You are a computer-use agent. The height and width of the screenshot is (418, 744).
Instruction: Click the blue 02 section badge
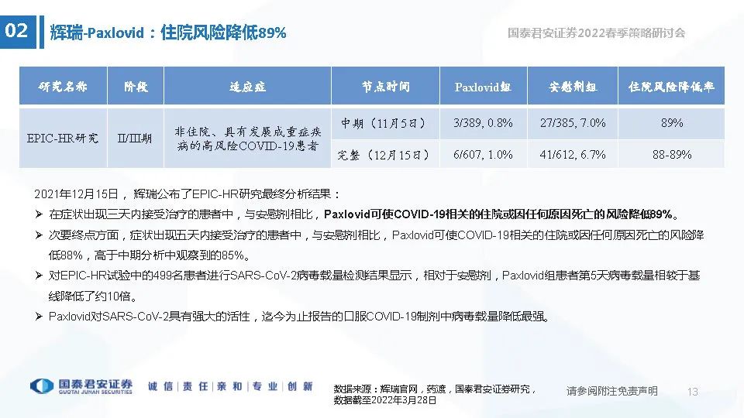[17, 32]
